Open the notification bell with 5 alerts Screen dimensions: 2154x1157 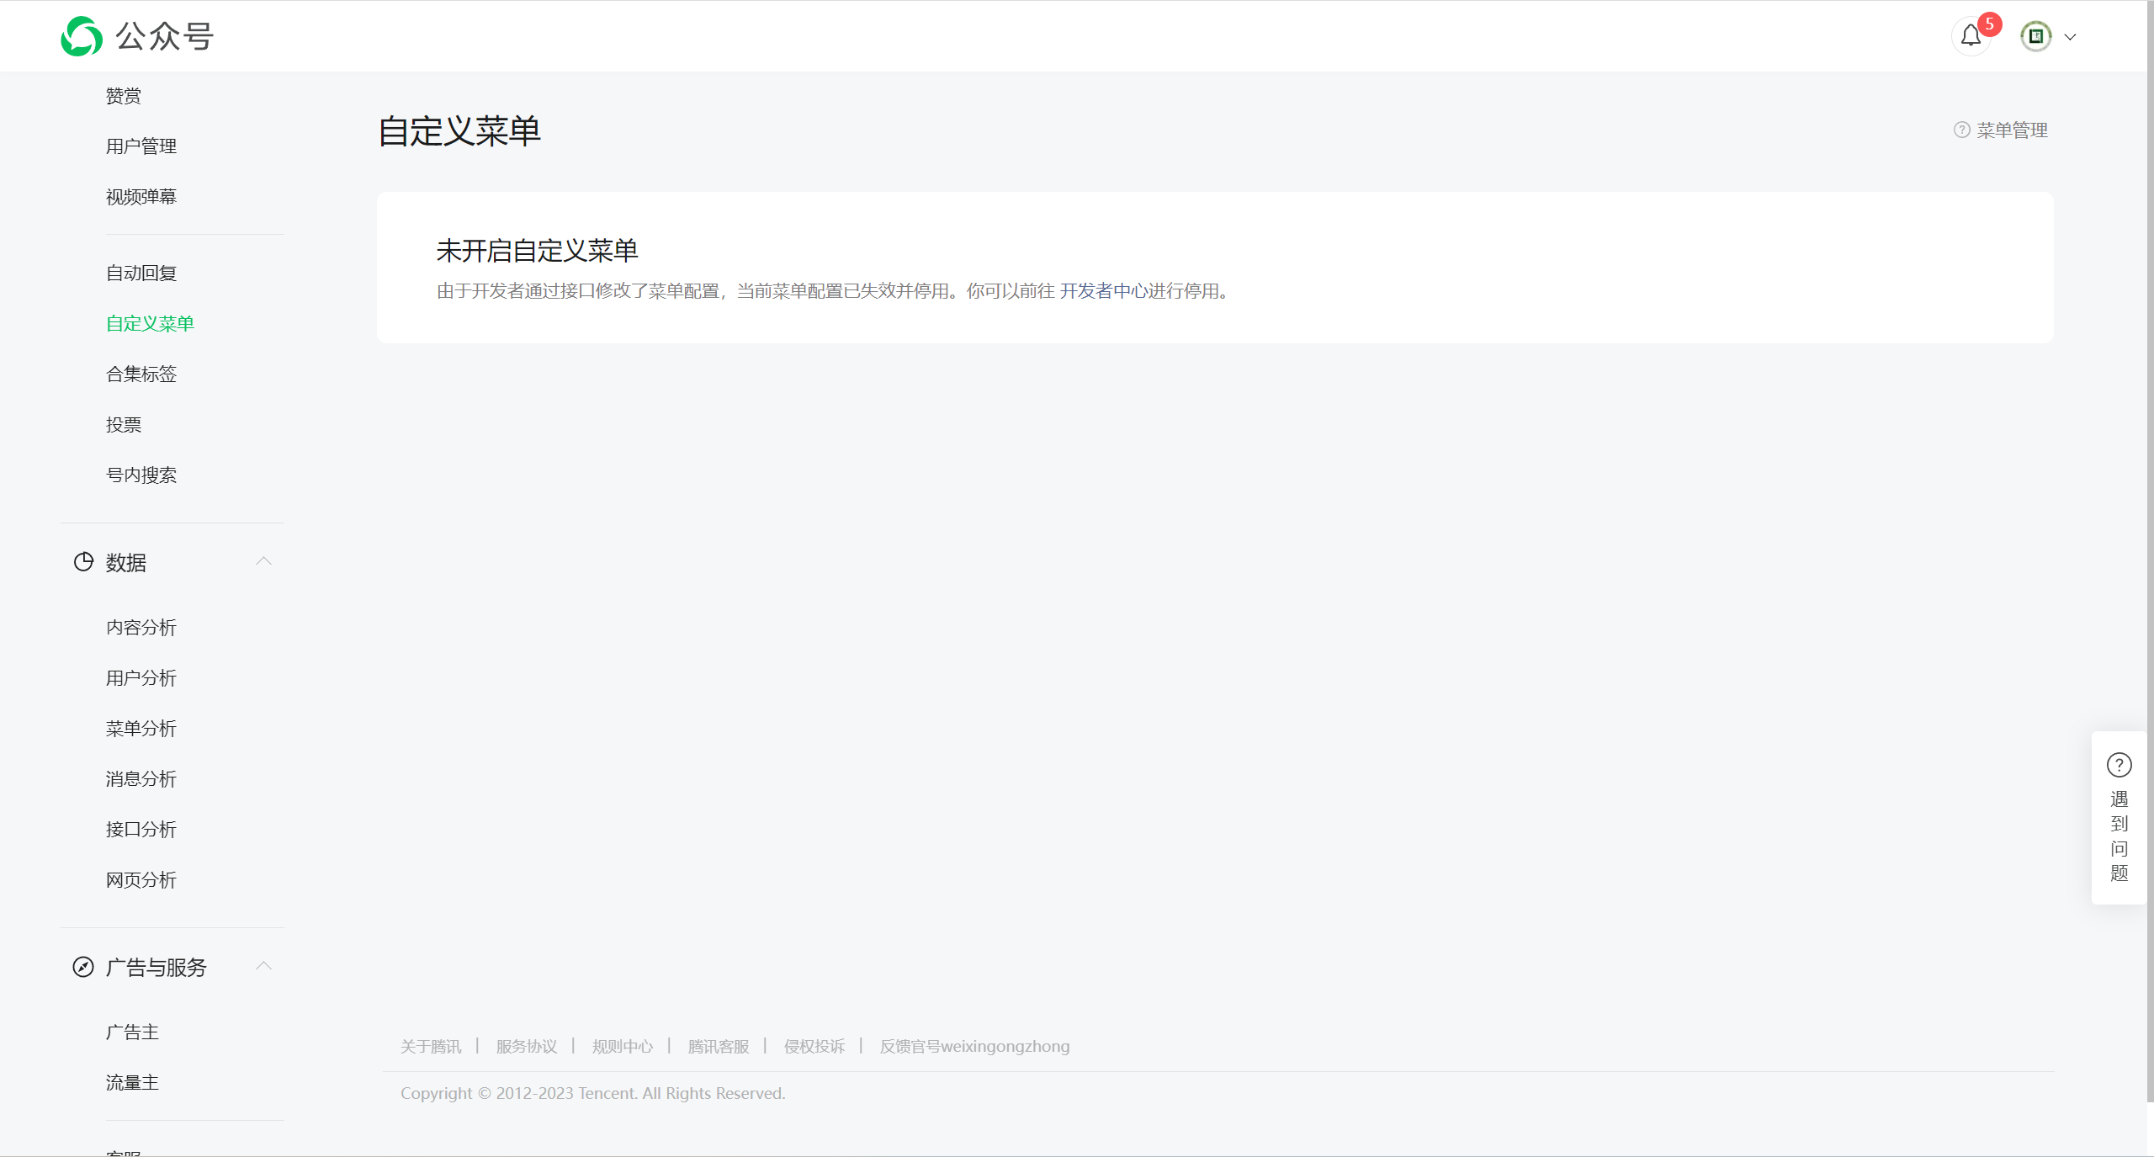1971,36
